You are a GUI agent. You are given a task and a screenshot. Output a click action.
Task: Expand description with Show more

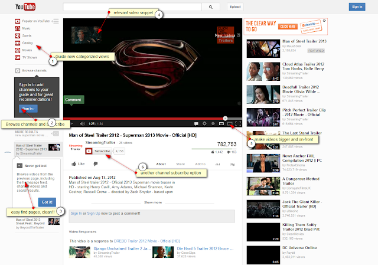coord(153,202)
